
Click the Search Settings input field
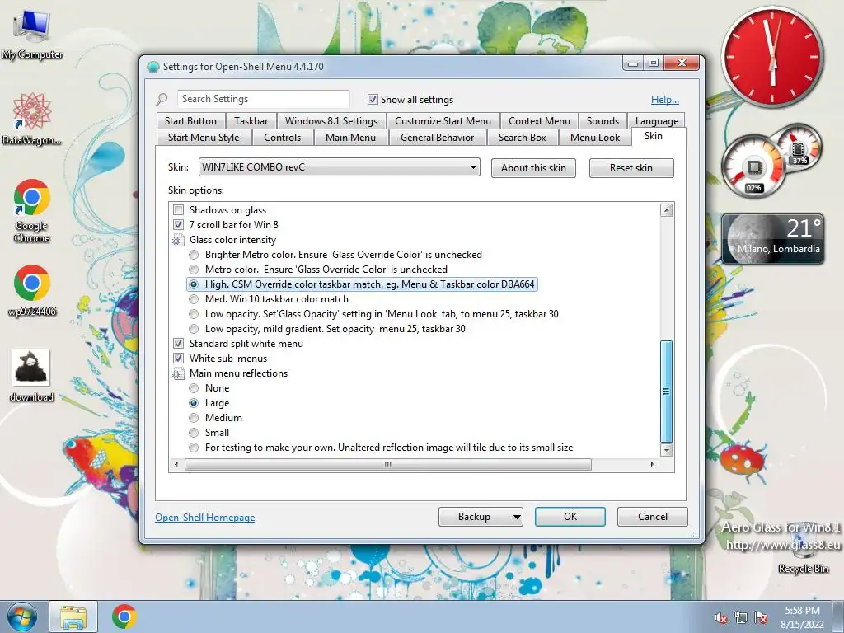point(263,99)
